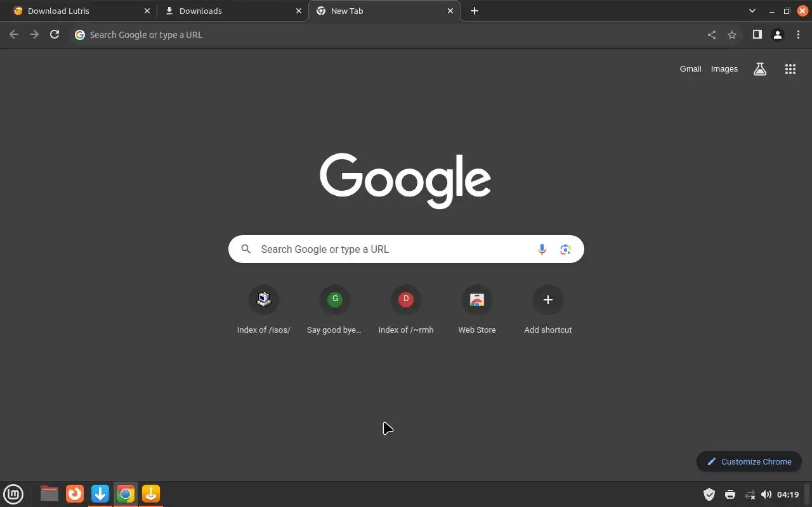
Task: Open a new tab with the plus button
Action: (x=475, y=11)
